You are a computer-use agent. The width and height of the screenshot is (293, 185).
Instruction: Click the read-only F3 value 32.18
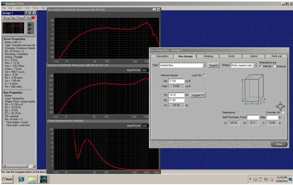click(x=176, y=105)
